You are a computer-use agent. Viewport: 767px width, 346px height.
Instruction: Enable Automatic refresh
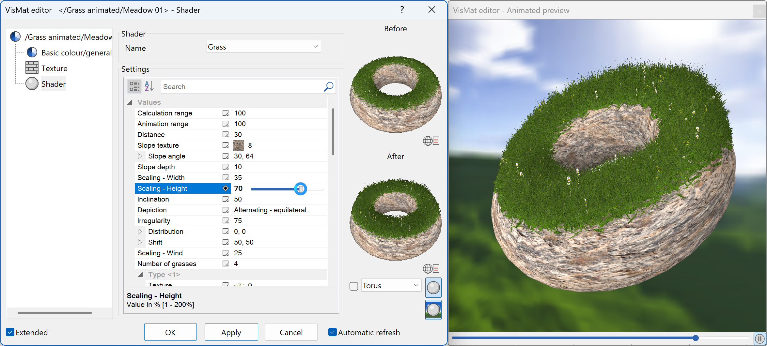[x=332, y=332]
